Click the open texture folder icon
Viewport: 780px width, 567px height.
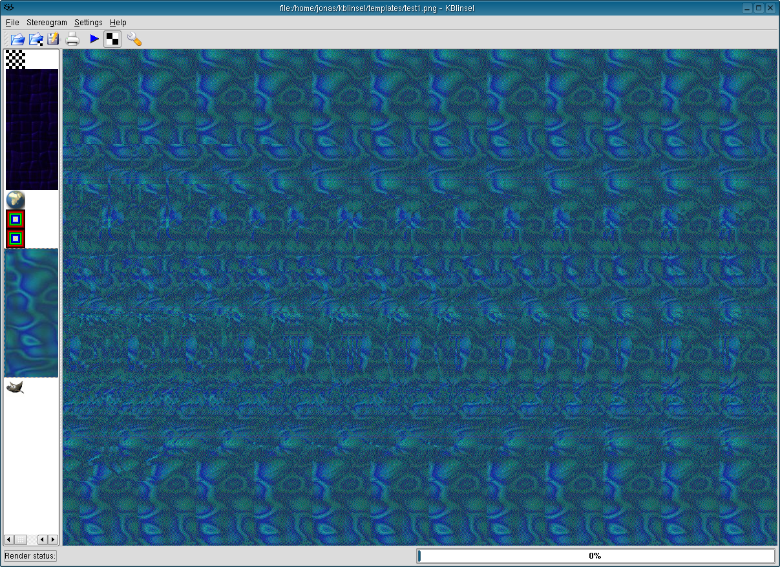click(x=36, y=39)
